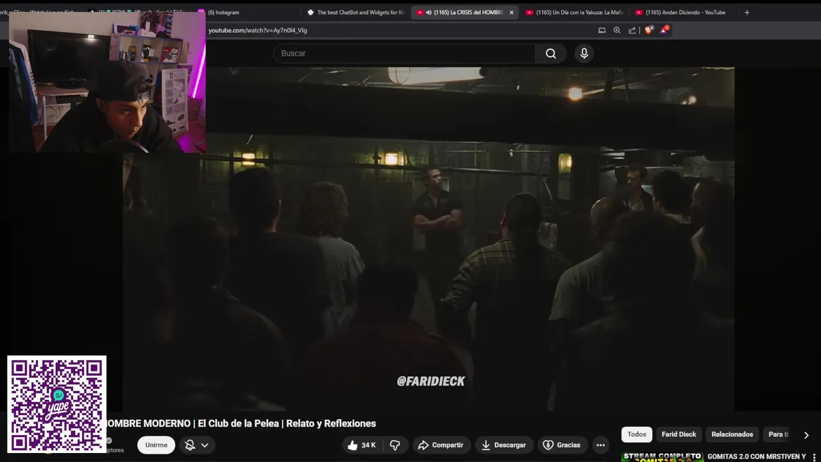Image resolution: width=821 pixels, height=462 pixels.
Task: Open a new browser tab
Action: (747, 12)
